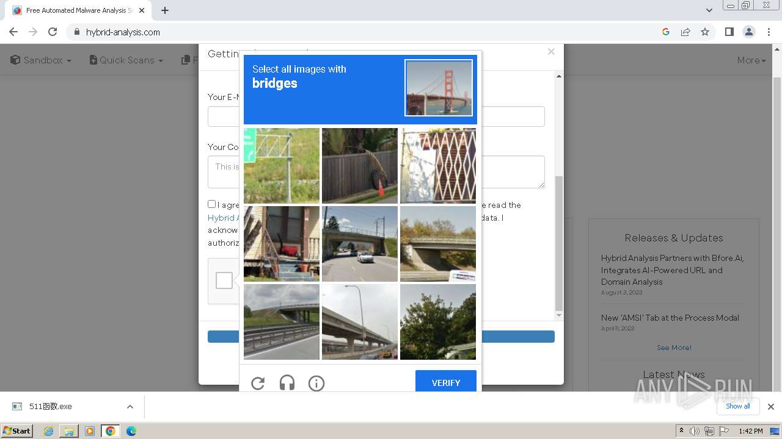This screenshot has width=782, height=439.
Task: Expand options for download 511函数.exe
Action: pyautogui.click(x=130, y=407)
